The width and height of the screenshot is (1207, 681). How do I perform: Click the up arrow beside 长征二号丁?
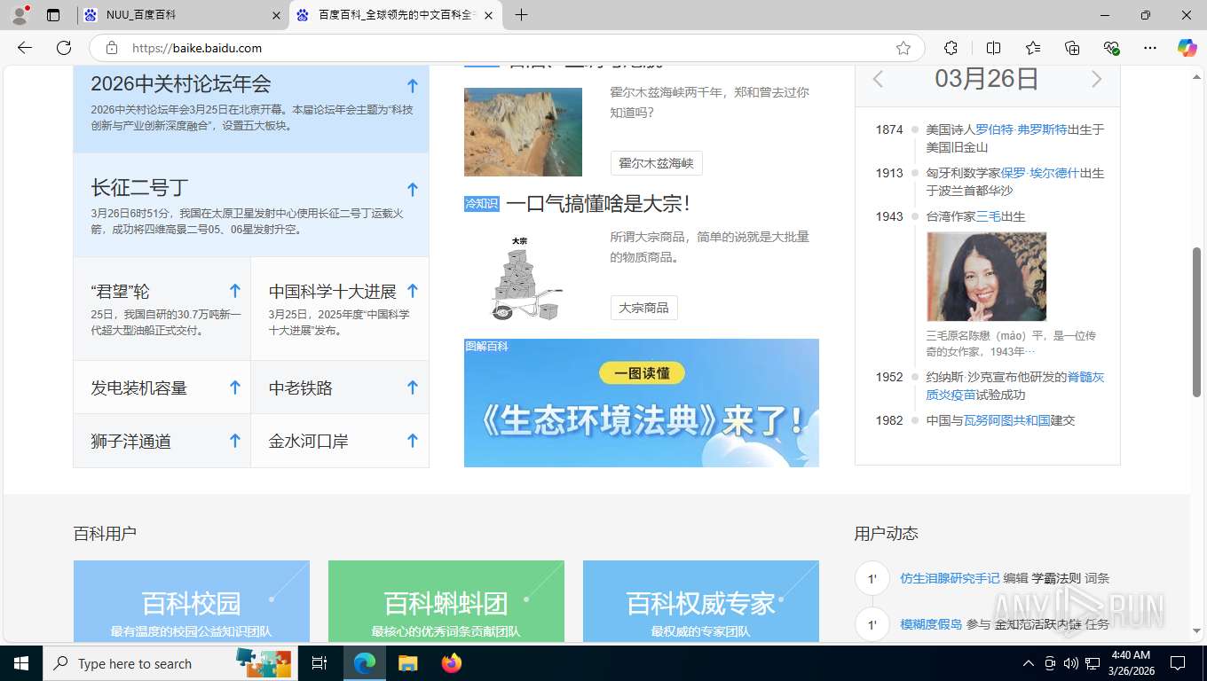412,190
